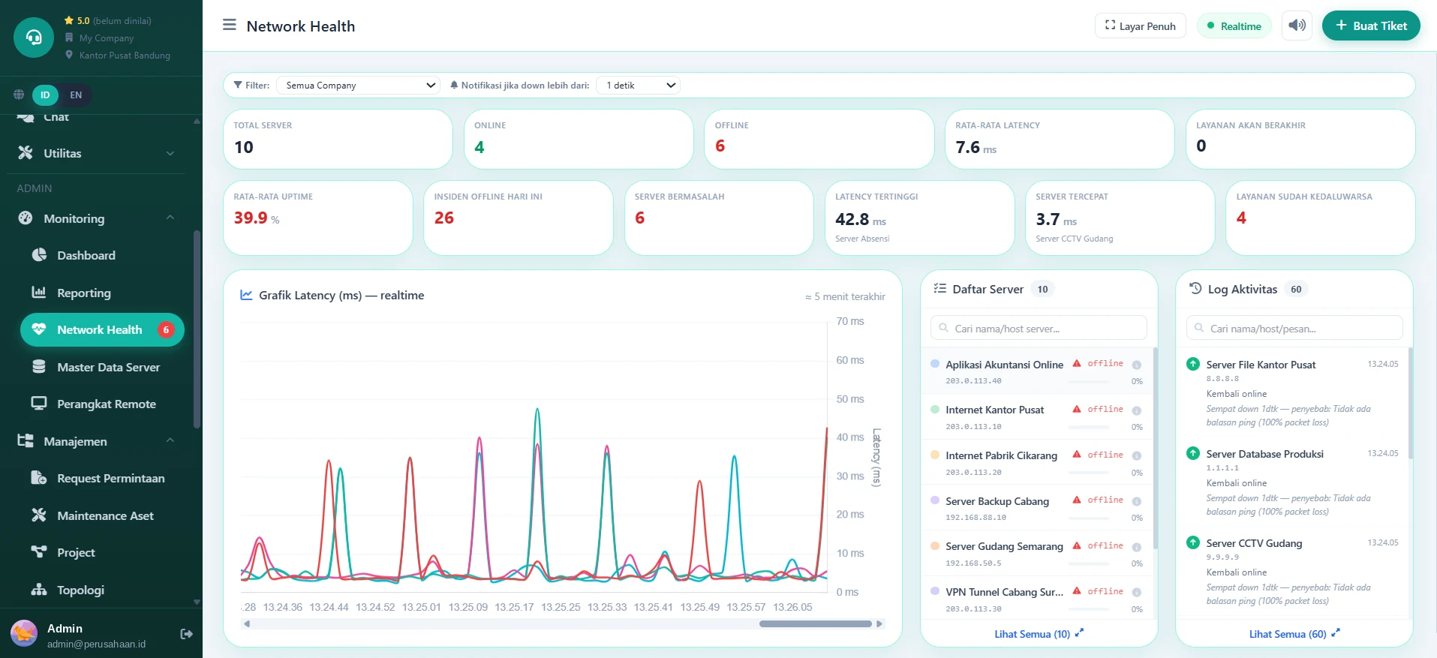The height and width of the screenshot is (658, 1437).
Task: Click the Layar Penuh fullscreen button
Action: [x=1140, y=26]
